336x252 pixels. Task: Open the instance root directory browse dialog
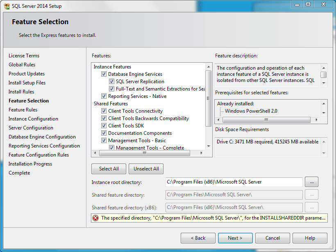[311, 182]
